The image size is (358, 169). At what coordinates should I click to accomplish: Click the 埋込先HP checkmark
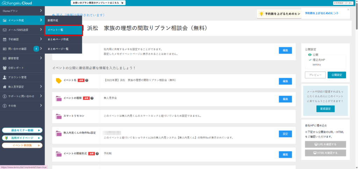(310, 60)
